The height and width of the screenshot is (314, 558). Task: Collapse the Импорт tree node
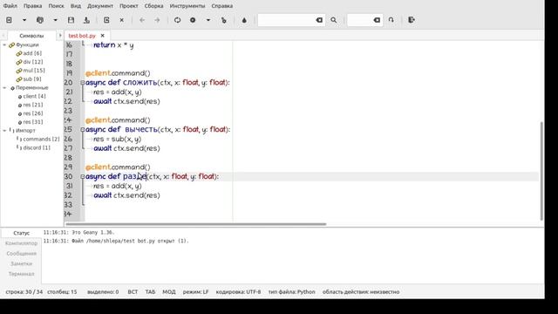pos(4,130)
